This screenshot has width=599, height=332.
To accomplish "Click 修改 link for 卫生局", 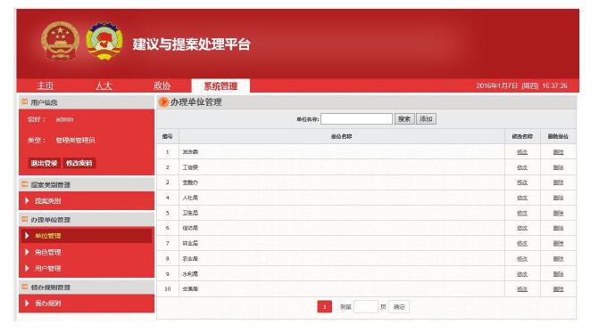I will (x=522, y=213).
